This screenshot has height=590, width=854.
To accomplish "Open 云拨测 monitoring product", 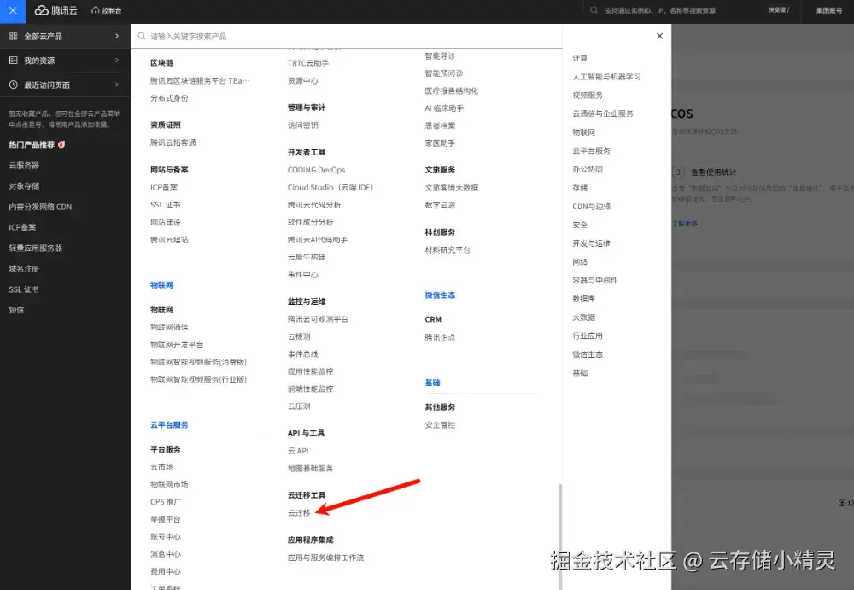I will click(299, 336).
